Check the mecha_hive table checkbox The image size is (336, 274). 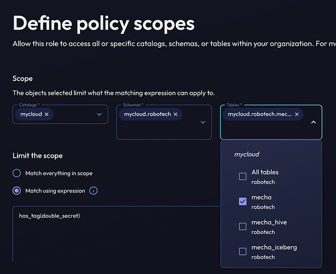[x=242, y=226]
